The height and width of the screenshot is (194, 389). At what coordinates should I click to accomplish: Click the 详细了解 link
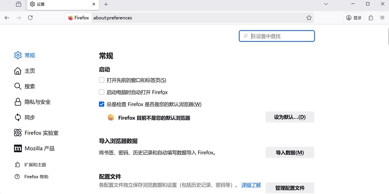pyautogui.click(x=251, y=185)
